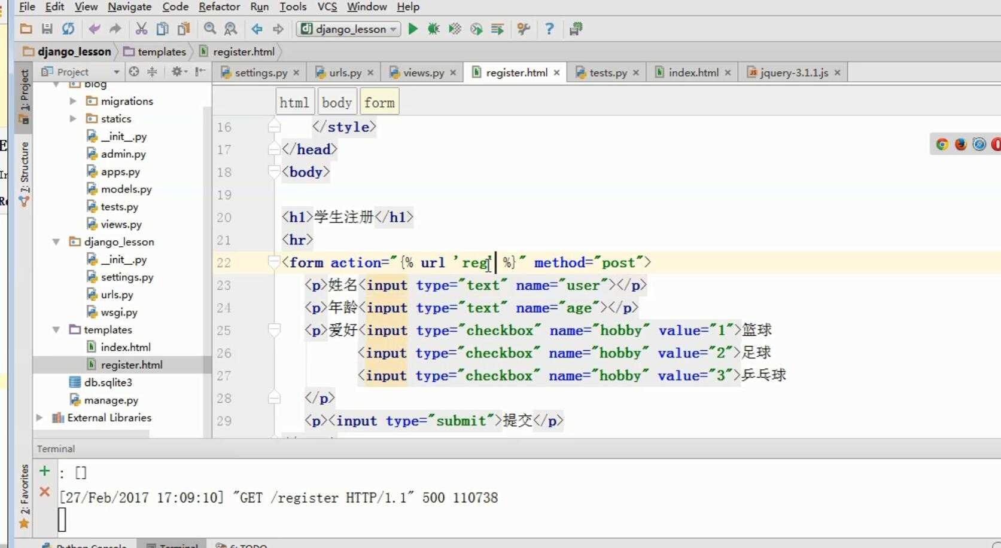Close the tests.py editor tab
This screenshot has width=1001, height=548.
click(x=635, y=73)
